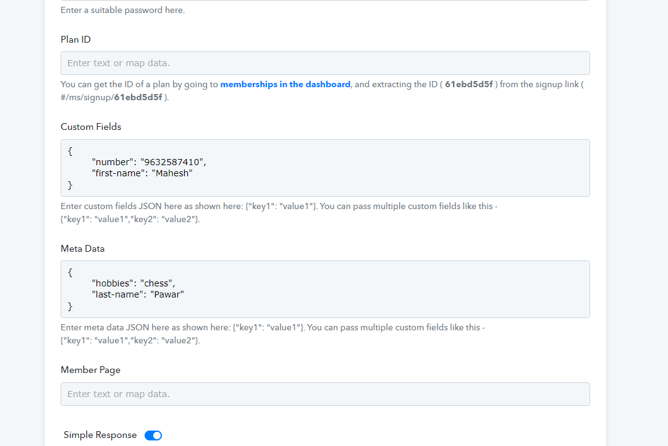Place cursor on the "9632587410" number value
This screenshot has height=446, width=668.
tap(172, 162)
